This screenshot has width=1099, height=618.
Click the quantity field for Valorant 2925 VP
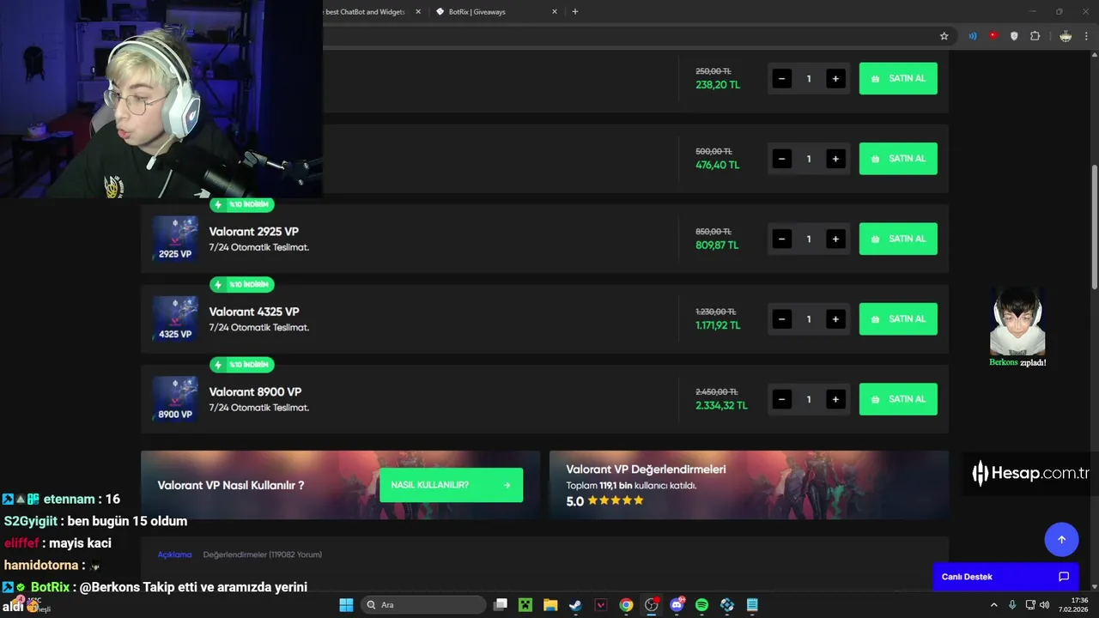[x=808, y=239]
